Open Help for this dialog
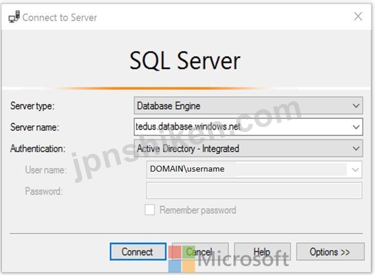Viewport: 375px width, 275px height. tap(262, 252)
